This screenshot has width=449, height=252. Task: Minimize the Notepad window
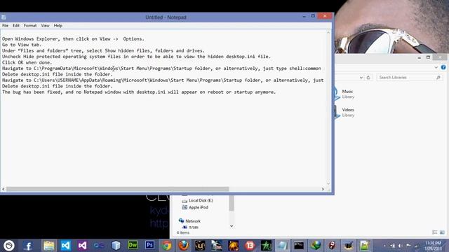[304, 16]
